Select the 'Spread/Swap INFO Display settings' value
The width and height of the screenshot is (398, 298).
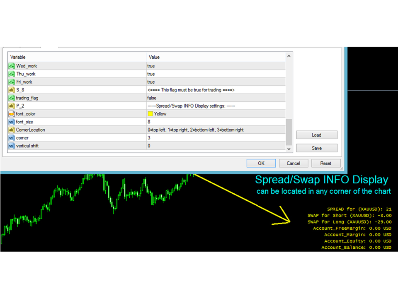(x=191, y=106)
